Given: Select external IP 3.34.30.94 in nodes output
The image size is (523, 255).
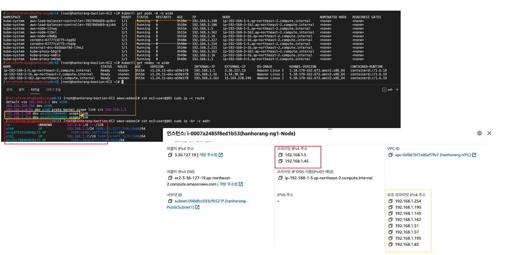Looking at the screenshot, I should click(x=234, y=74).
